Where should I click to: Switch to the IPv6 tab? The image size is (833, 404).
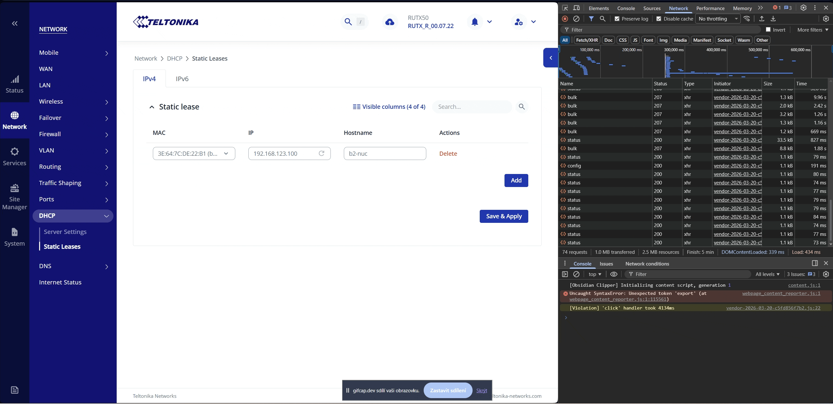point(182,79)
